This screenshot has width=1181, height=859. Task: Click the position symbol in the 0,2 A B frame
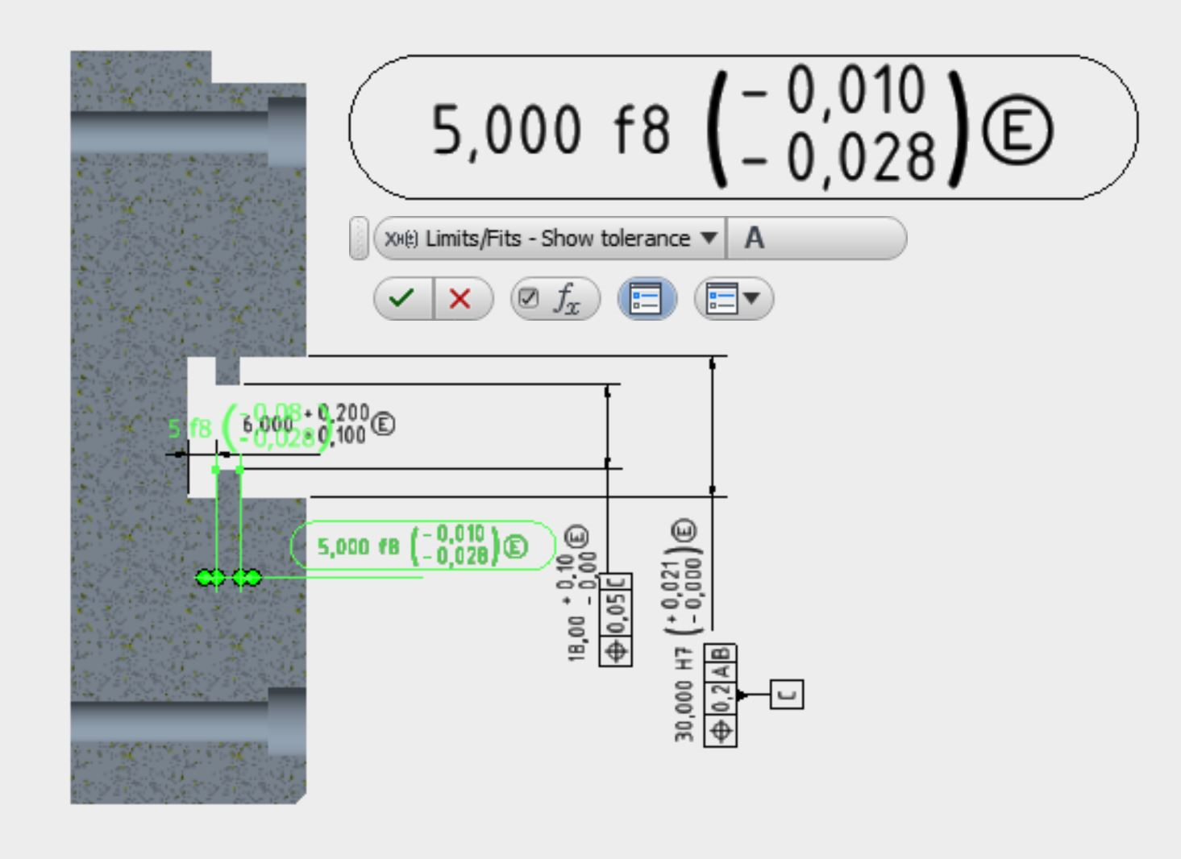pos(720,731)
